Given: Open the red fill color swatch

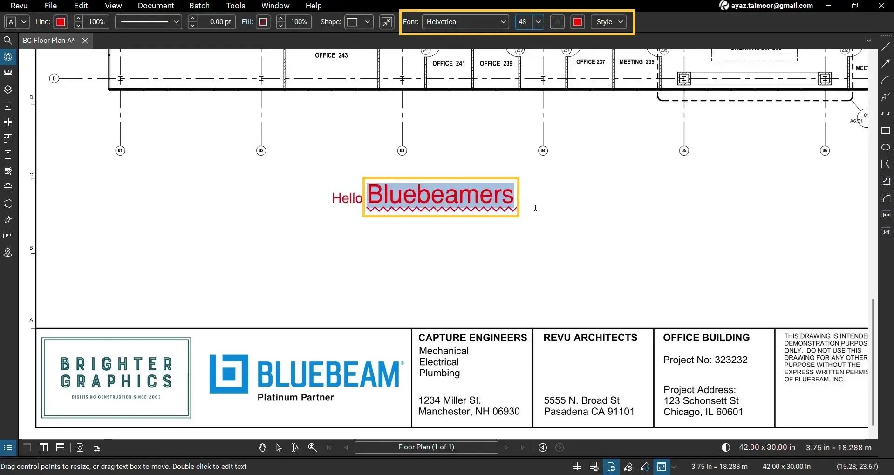Looking at the screenshot, I should tap(263, 21).
